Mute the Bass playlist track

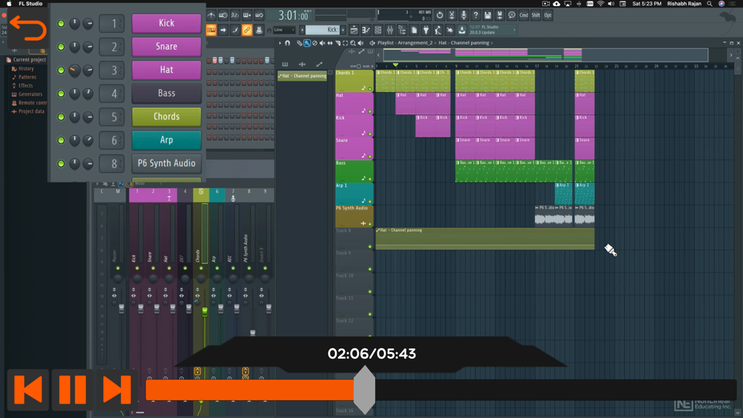(x=370, y=179)
